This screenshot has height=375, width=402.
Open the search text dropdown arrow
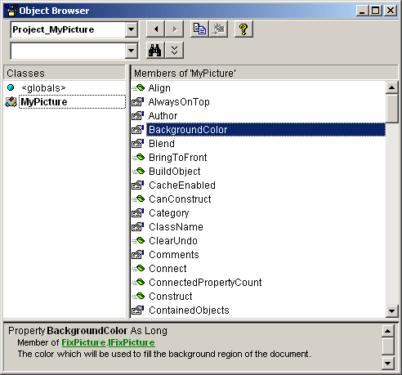tap(132, 51)
